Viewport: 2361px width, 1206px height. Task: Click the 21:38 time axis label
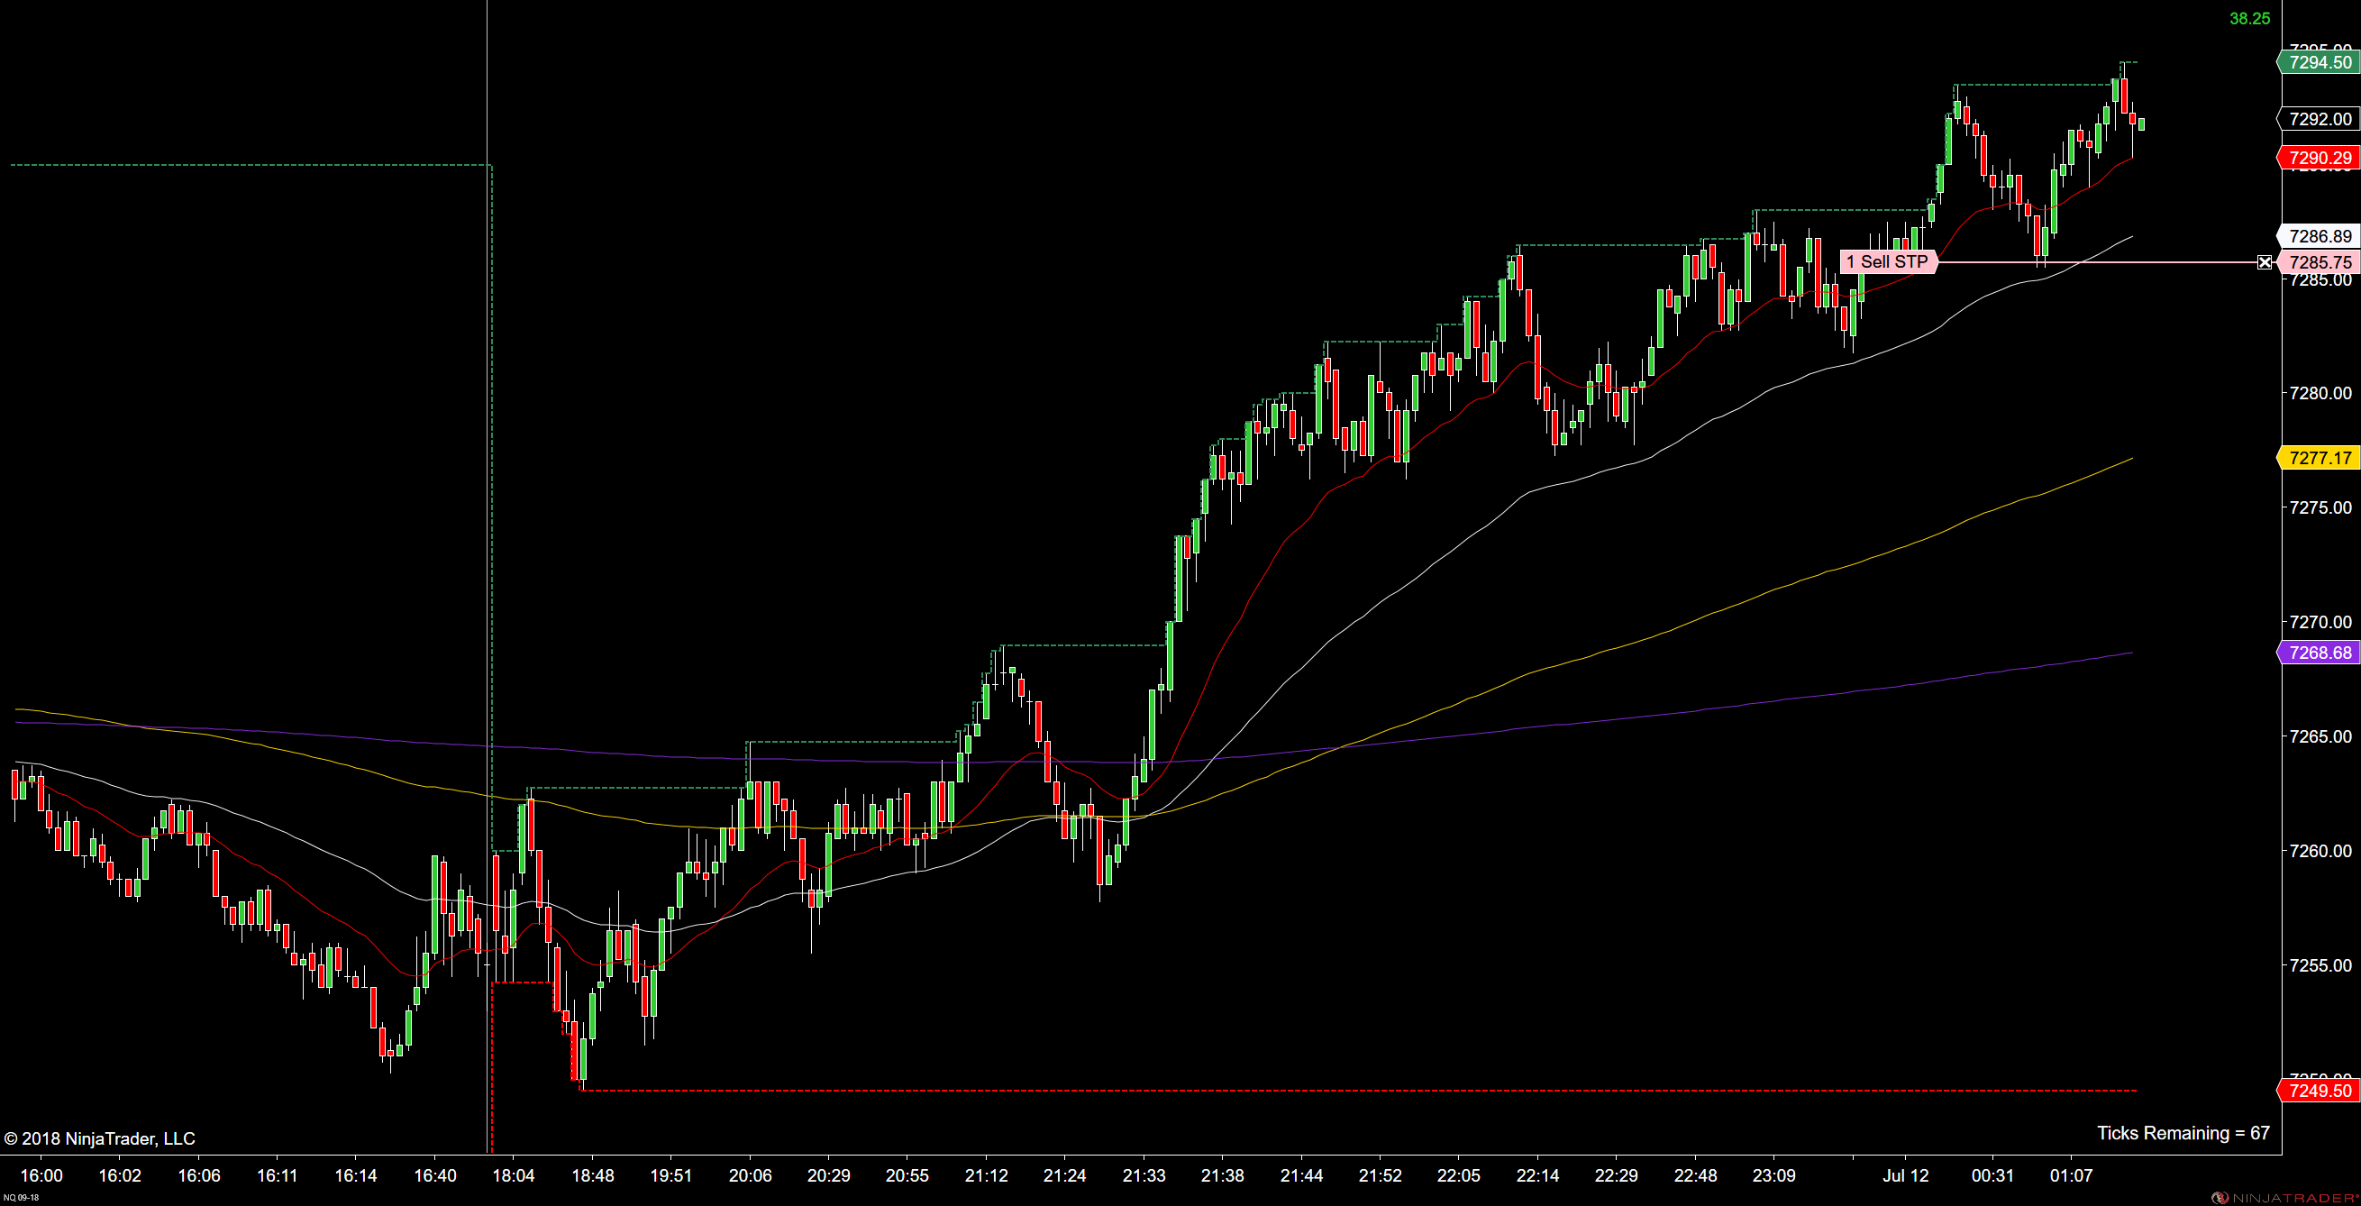coord(1223,1175)
